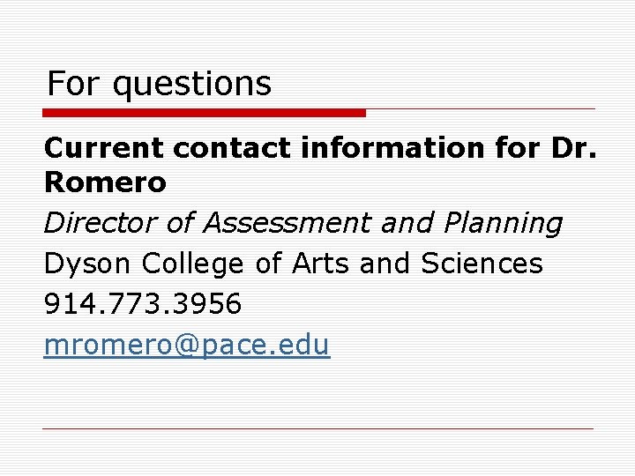Click the thin red line right of the thick bar

481,109
